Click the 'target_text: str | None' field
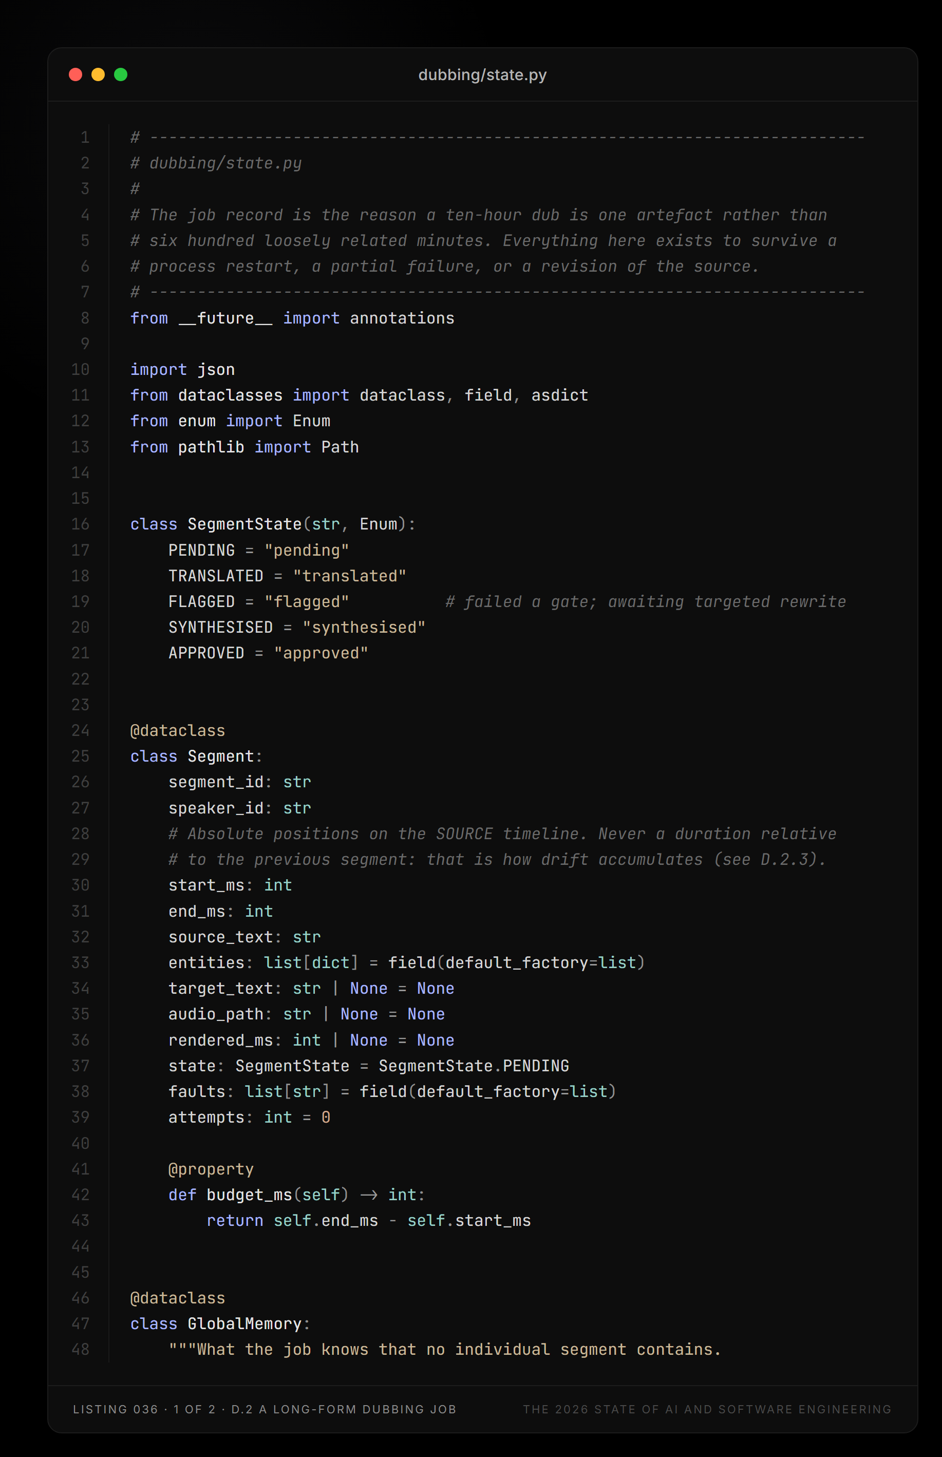Screen dimensions: 942x1457 click(x=311, y=989)
